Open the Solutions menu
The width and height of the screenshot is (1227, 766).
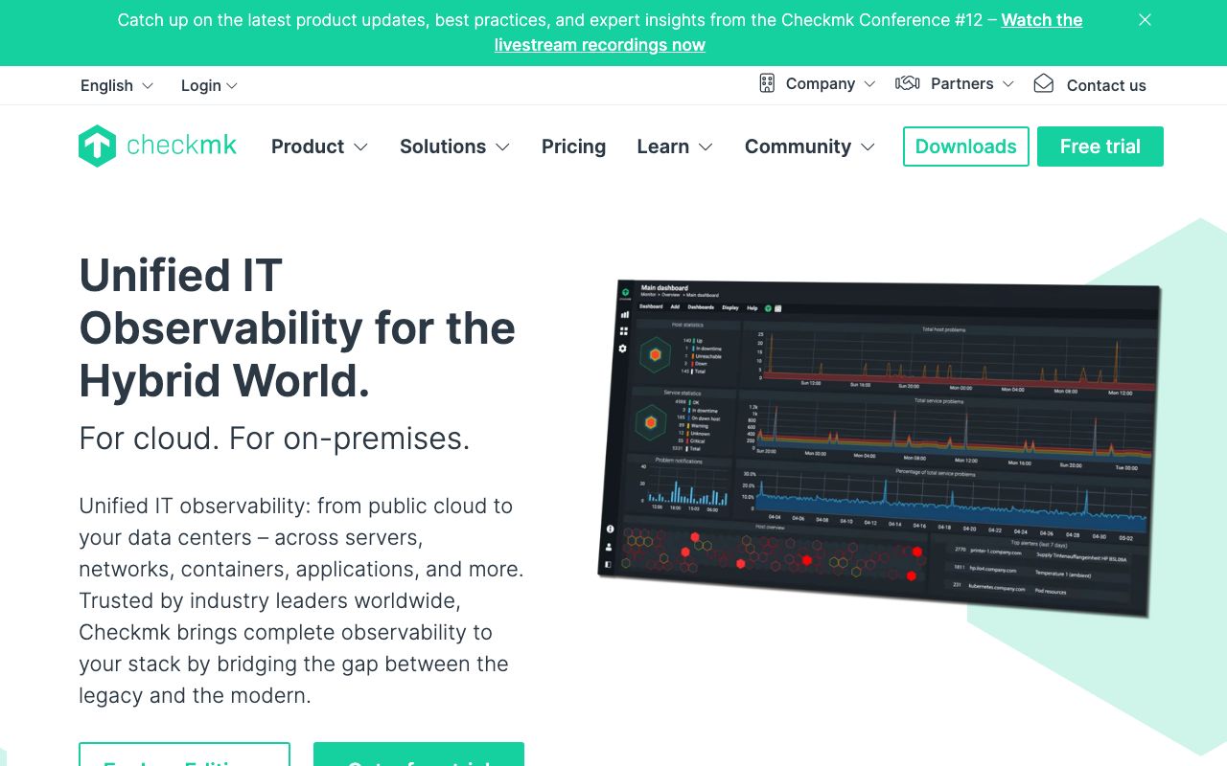pyautogui.click(x=443, y=146)
